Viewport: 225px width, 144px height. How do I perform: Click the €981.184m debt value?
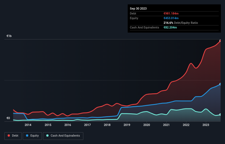click(171, 13)
